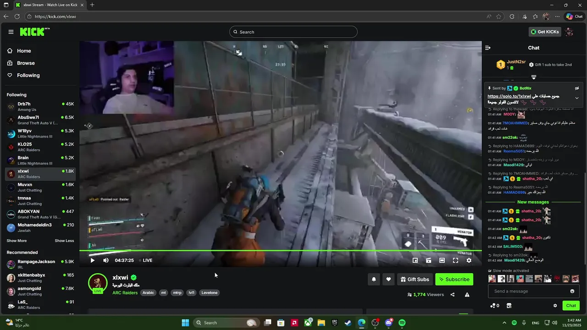Expand the pinned message chevron
This screenshot has width=587, height=330.
[x=577, y=98]
